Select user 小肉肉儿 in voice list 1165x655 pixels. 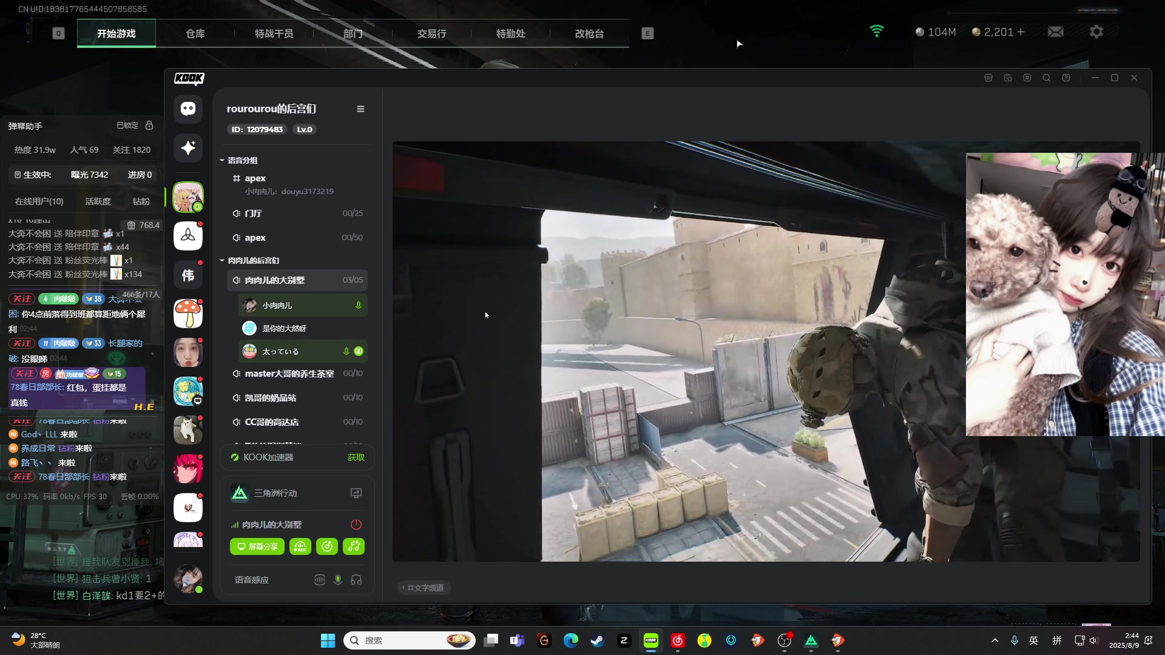(303, 306)
